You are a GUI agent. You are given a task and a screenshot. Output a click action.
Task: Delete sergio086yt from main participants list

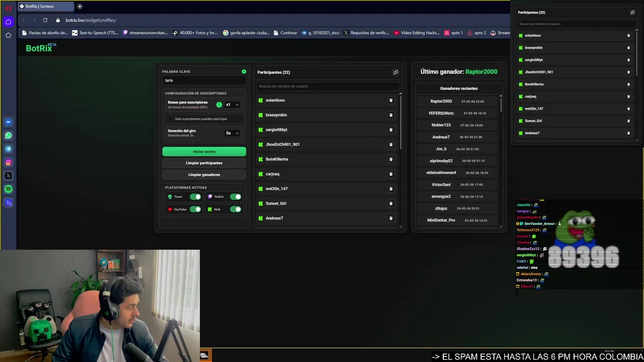[391, 130]
